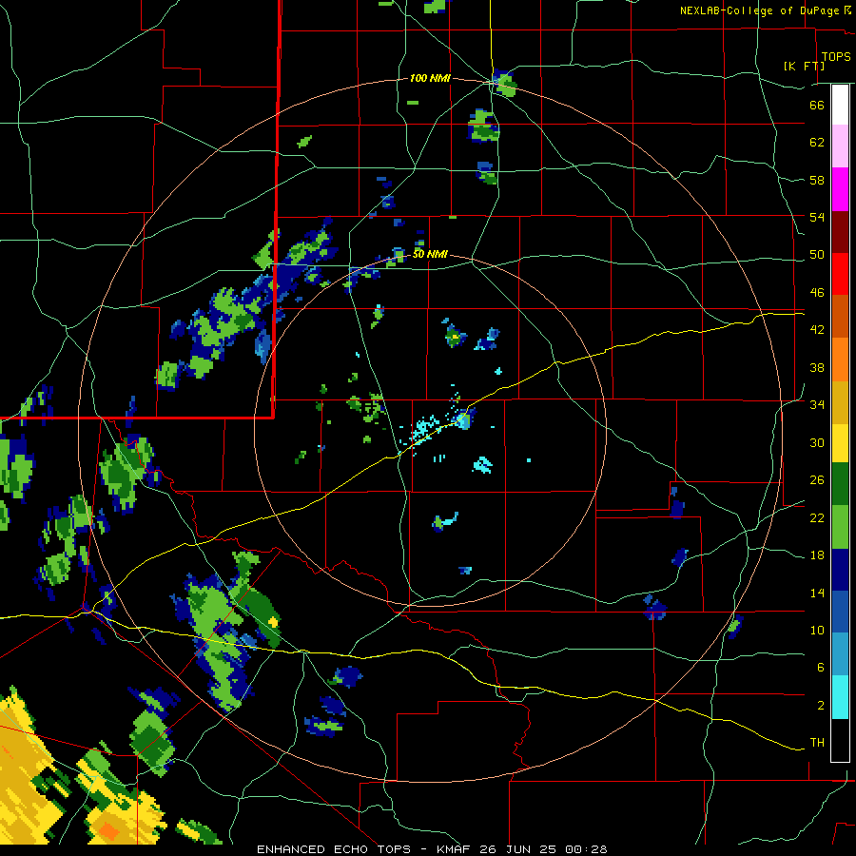Select the 50 NMI range ring label
The width and height of the screenshot is (856, 856).
click(430, 254)
